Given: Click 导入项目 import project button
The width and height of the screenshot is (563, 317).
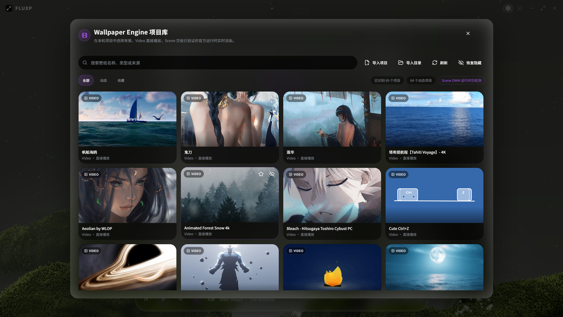Looking at the screenshot, I should point(376,63).
